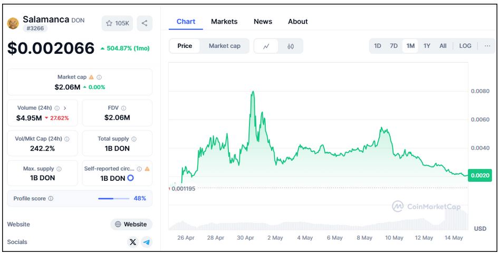Open the About tab
The height and width of the screenshot is (254, 500).
298,22
